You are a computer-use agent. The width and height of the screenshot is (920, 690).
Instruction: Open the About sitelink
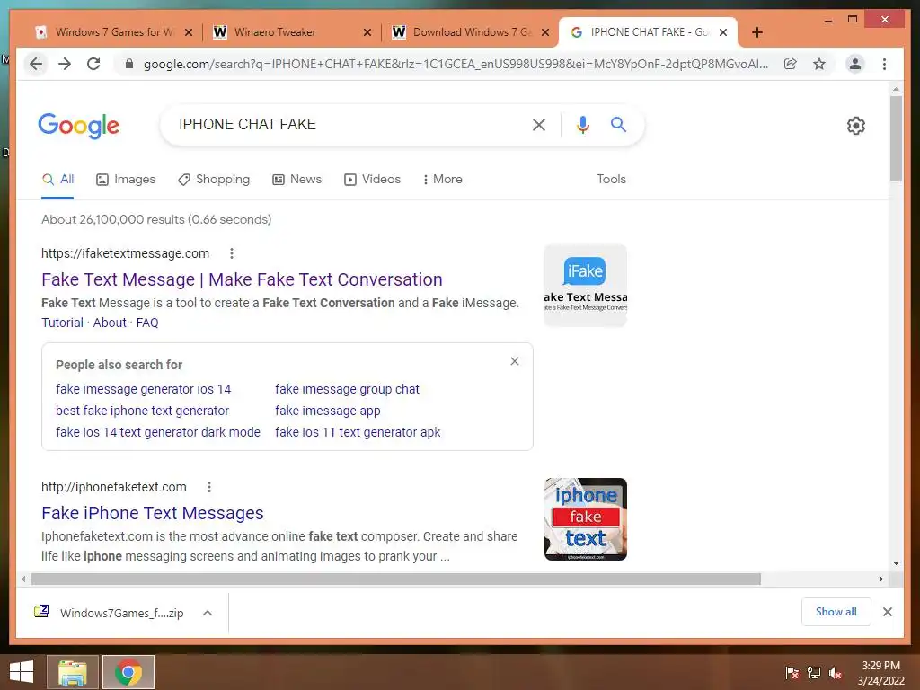point(110,323)
